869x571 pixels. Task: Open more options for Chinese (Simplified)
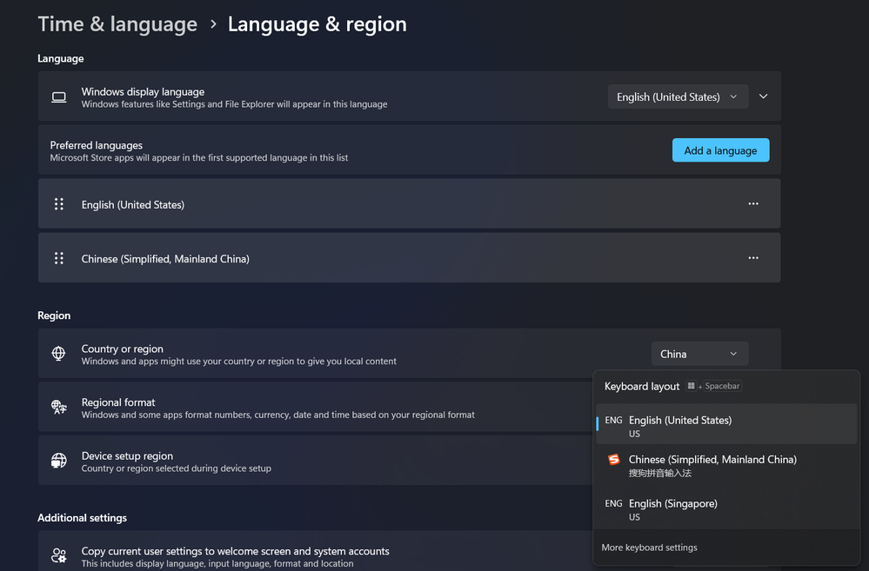753,258
